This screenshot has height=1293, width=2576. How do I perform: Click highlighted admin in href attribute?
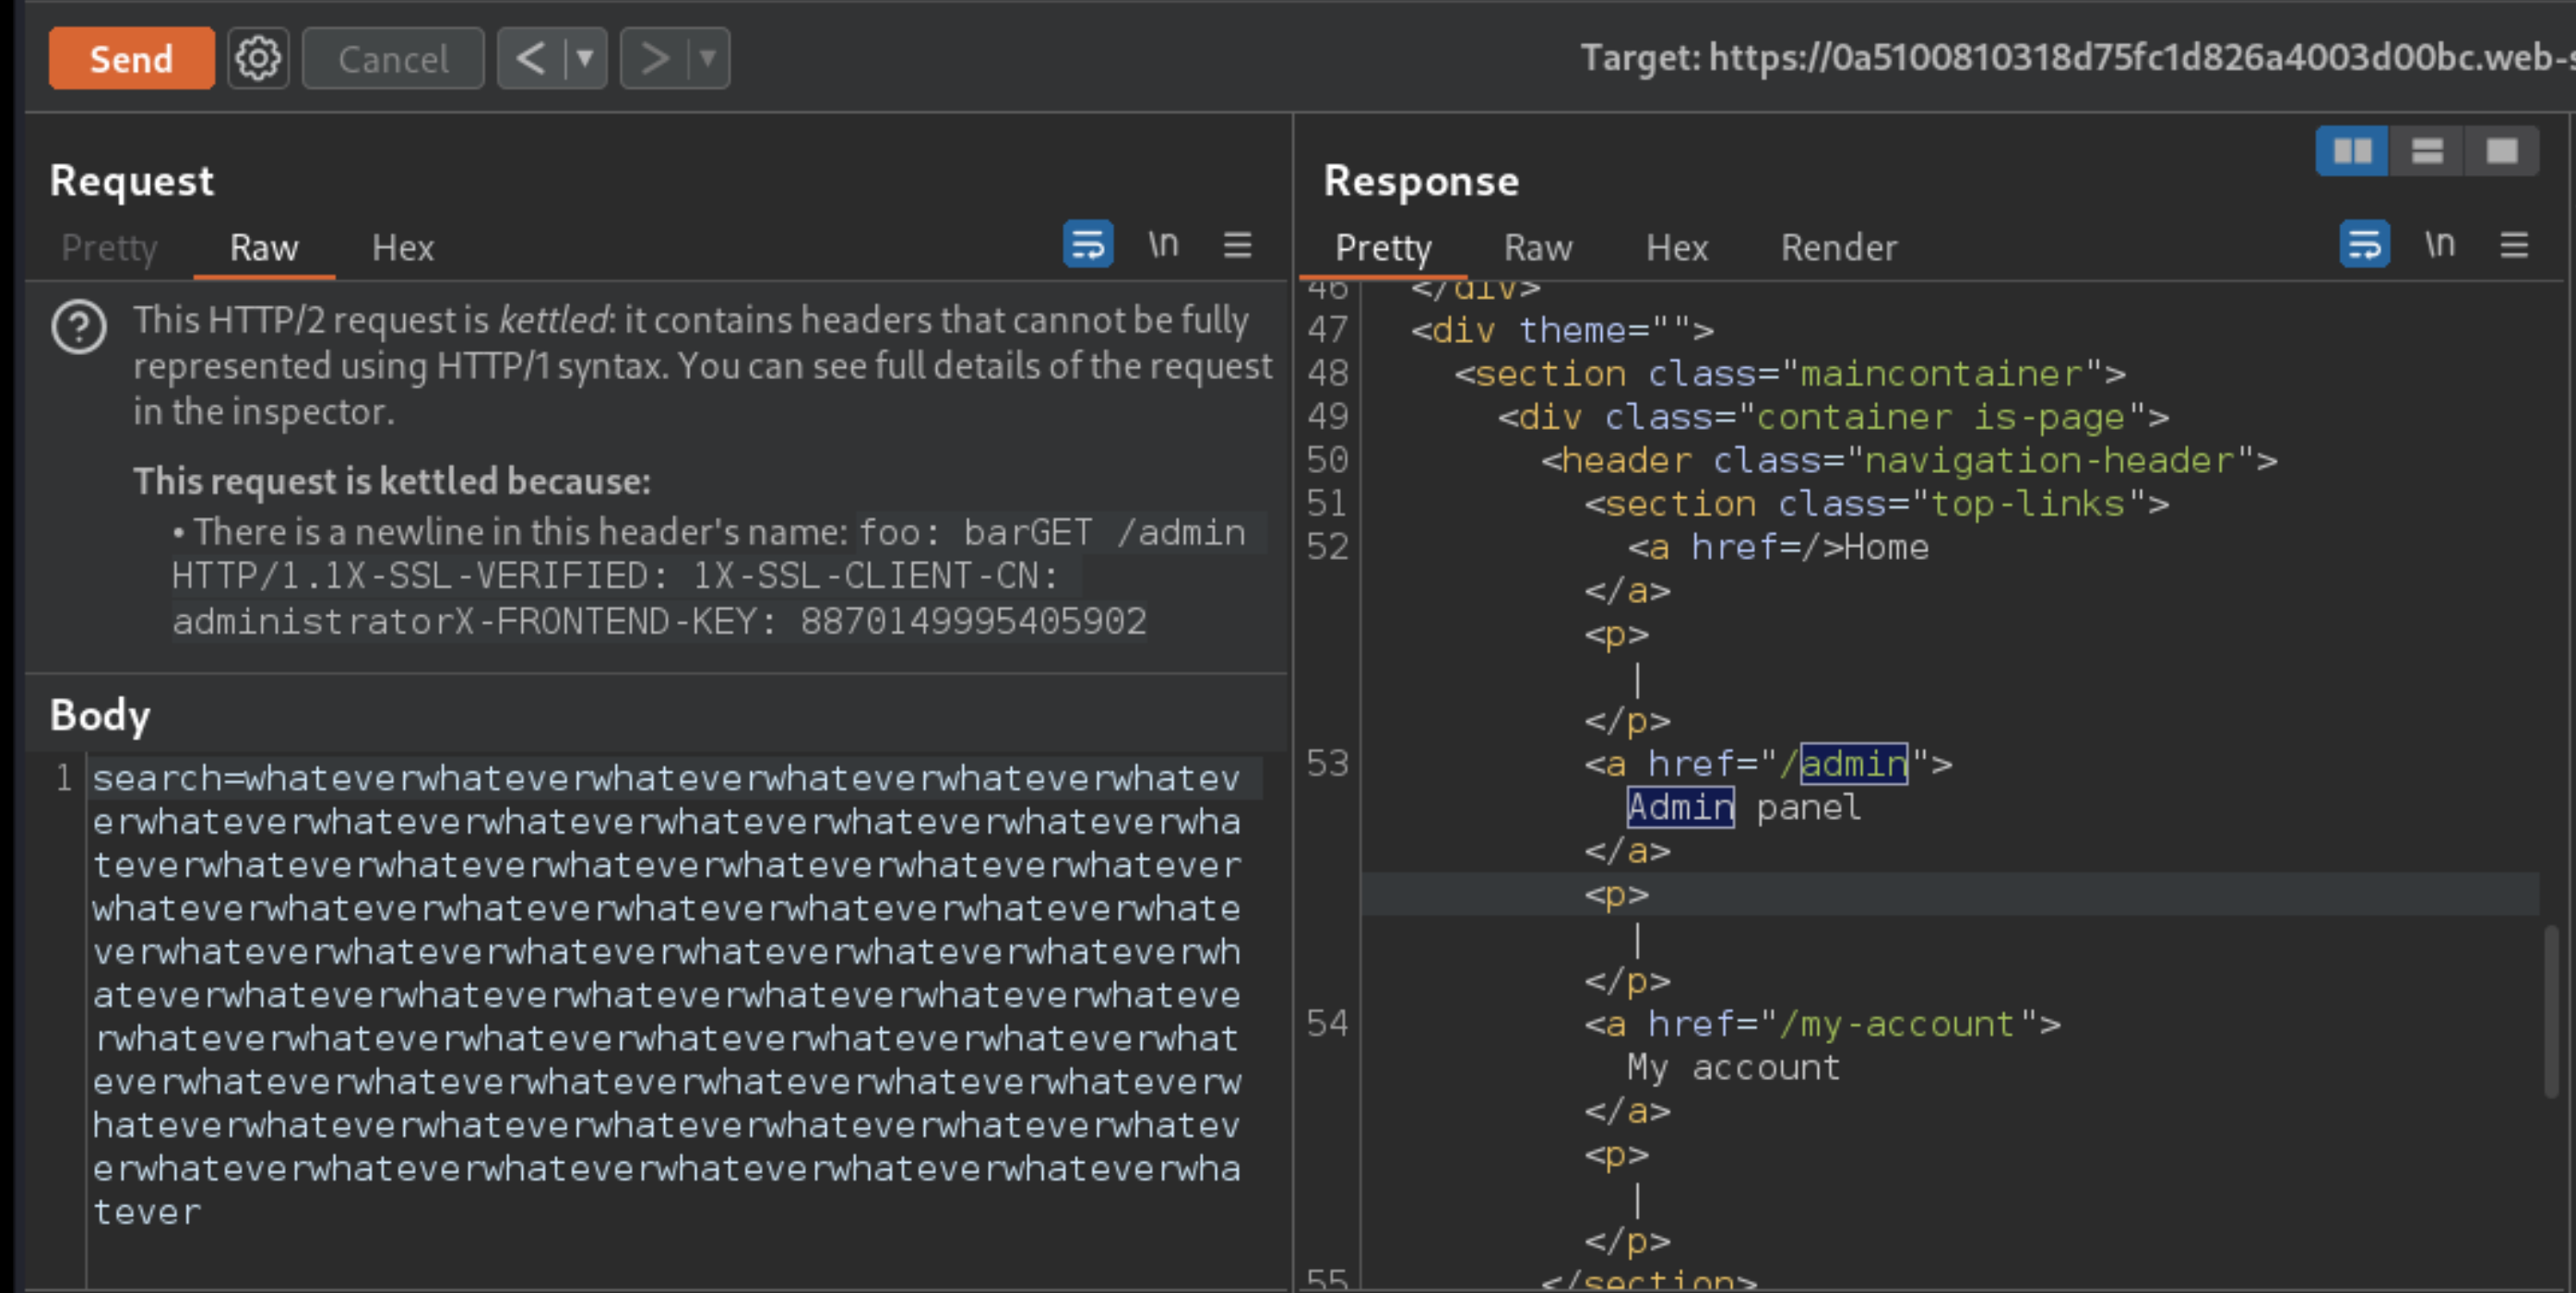click(x=1854, y=764)
